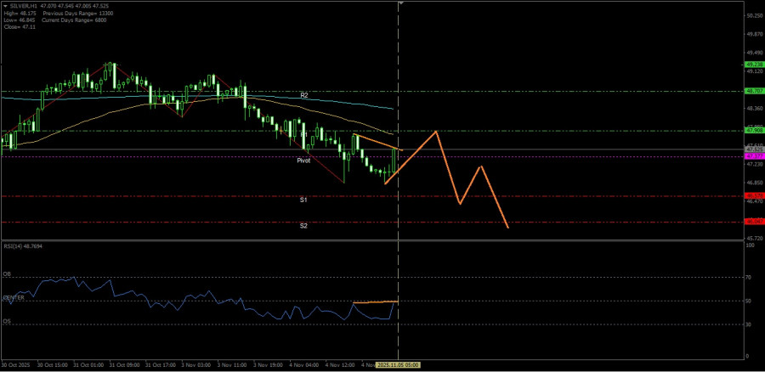This screenshot has width=765, height=372.
Task: Click the chart shift triangle marker at top
Action: [400, 3]
